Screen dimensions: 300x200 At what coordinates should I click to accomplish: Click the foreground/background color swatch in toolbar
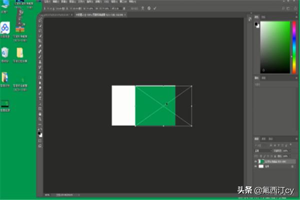[x=40, y=133]
